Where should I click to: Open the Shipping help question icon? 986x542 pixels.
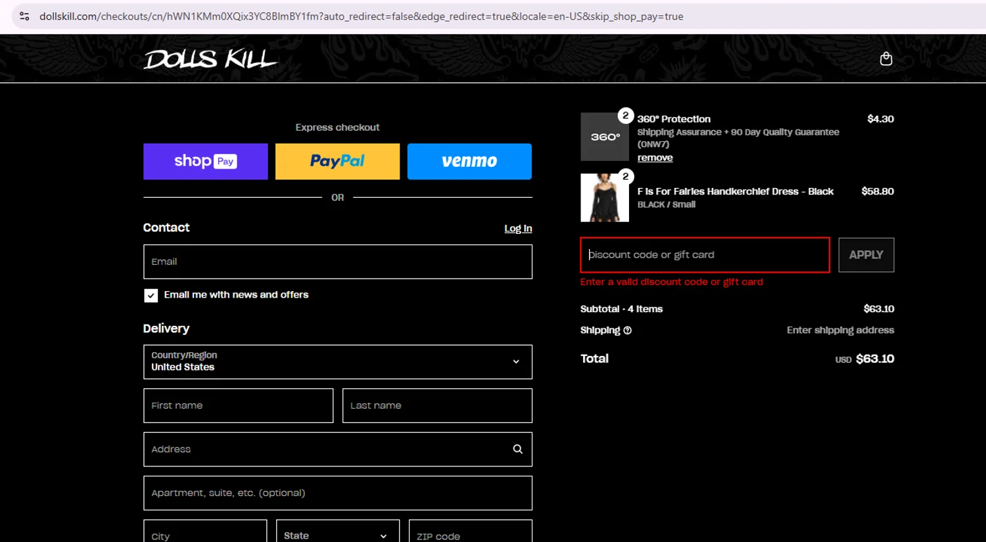point(627,330)
